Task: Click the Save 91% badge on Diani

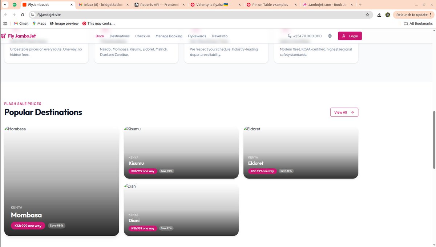Action: click(x=166, y=228)
